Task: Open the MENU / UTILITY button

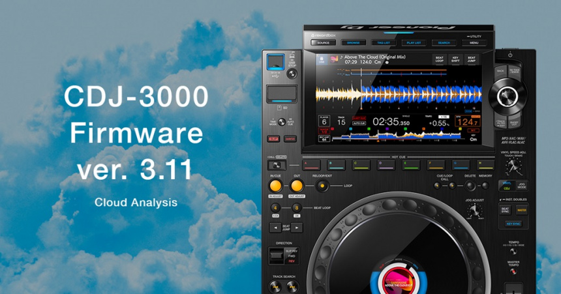Action: click(x=474, y=42)
